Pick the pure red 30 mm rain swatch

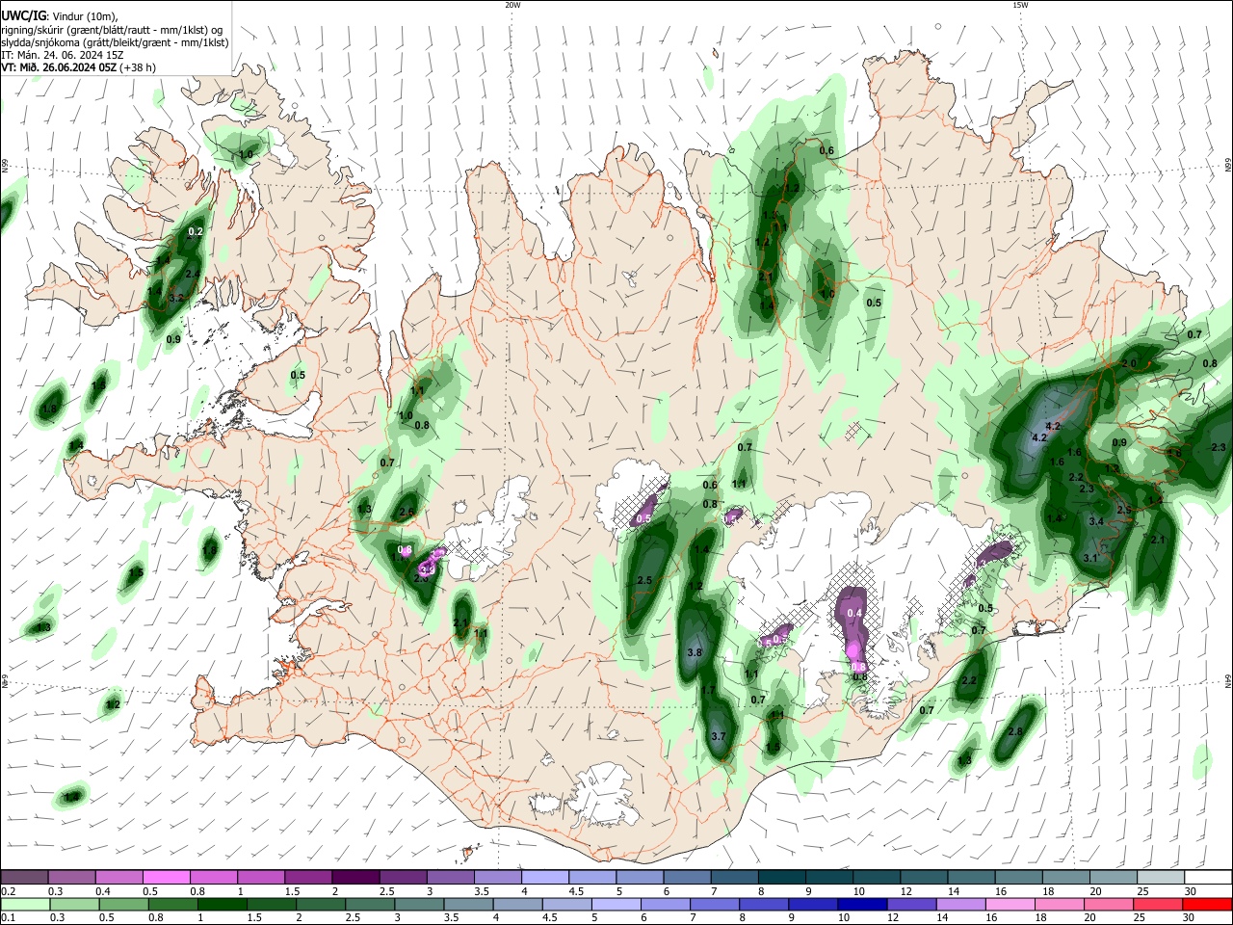(1207, 904)
